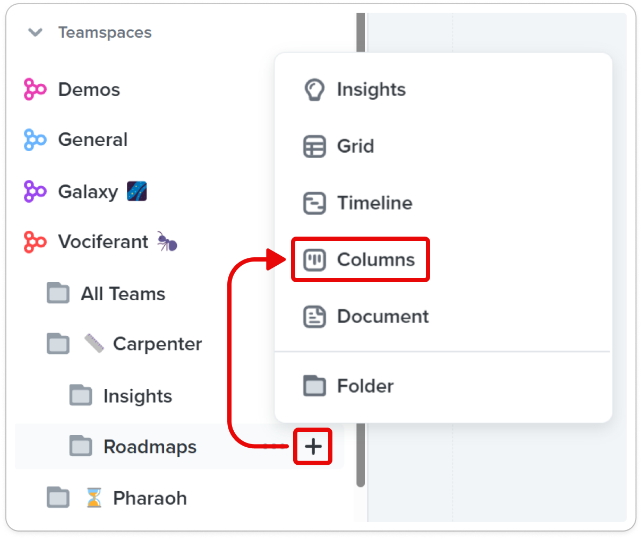This screenshot has width=642, height=539.
Task: Click the Document page icon
Action: click(x=314, y=317)
